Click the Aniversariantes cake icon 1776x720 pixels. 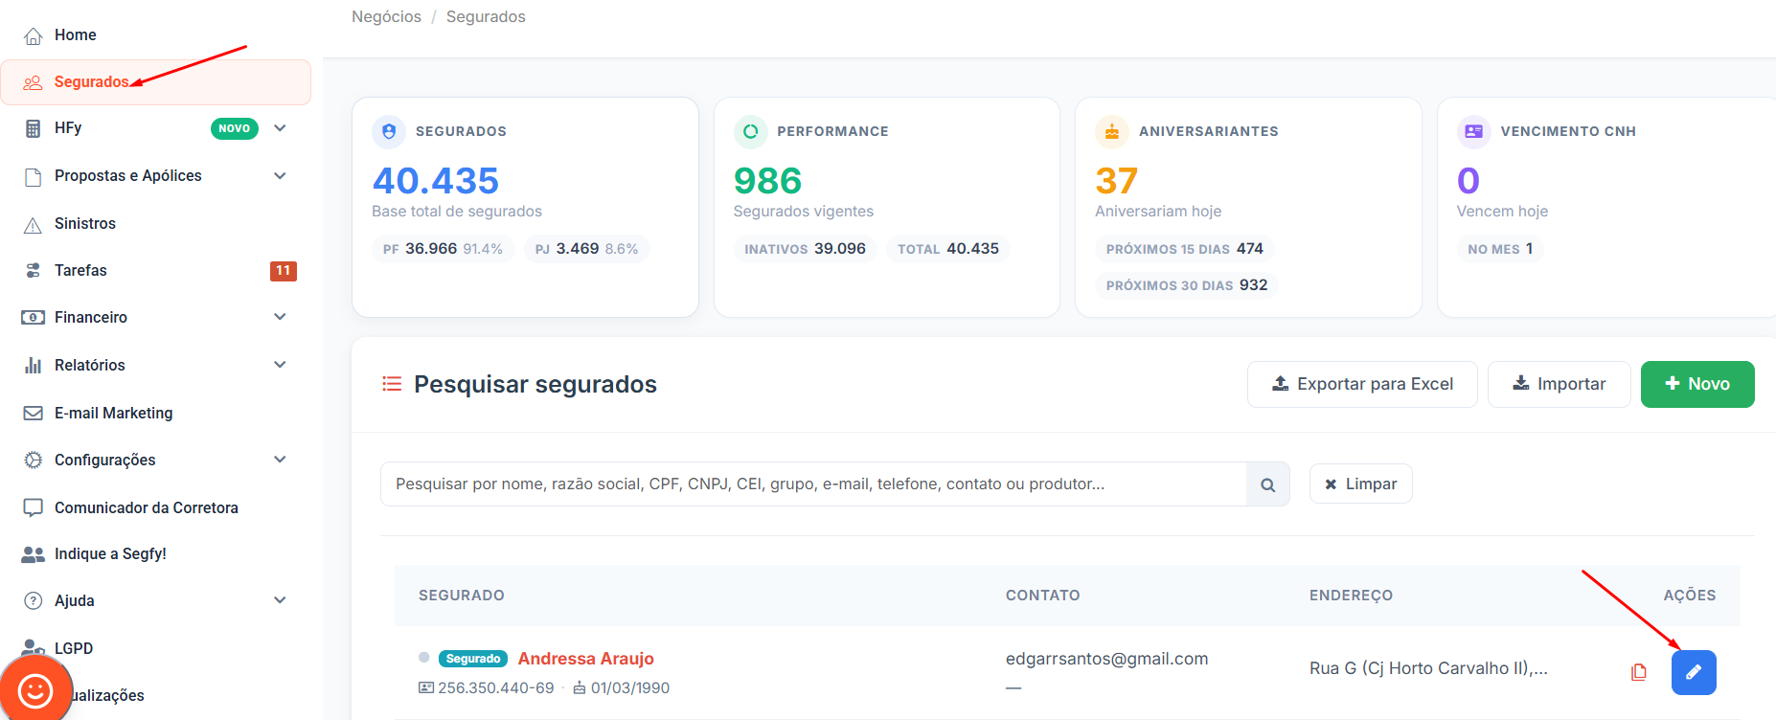[x=1111, y=131]
